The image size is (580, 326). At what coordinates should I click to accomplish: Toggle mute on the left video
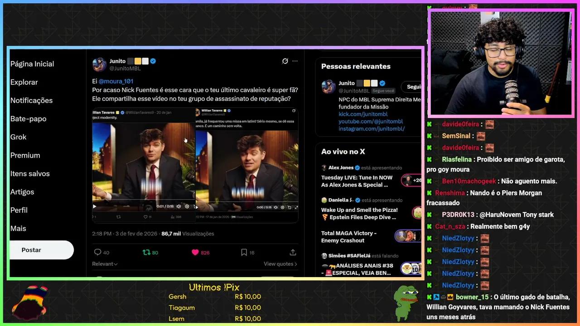tap(179, 206)
